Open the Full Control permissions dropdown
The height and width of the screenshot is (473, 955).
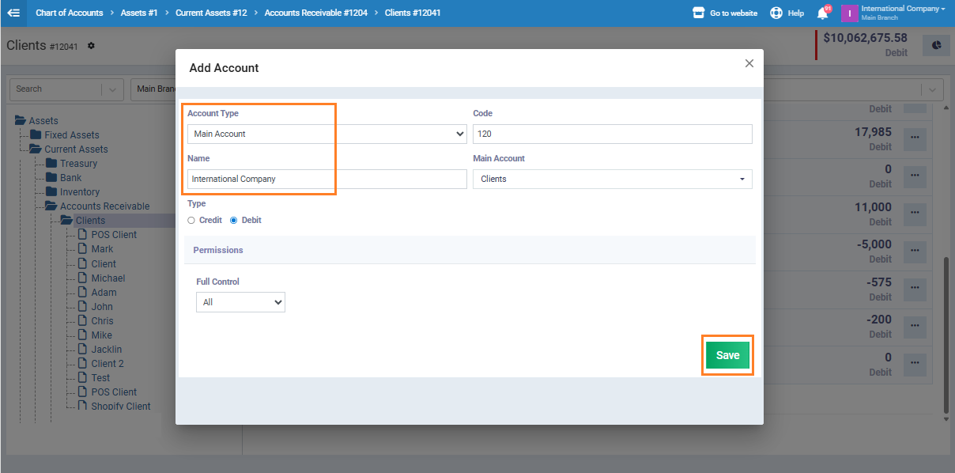coord(240,302)
